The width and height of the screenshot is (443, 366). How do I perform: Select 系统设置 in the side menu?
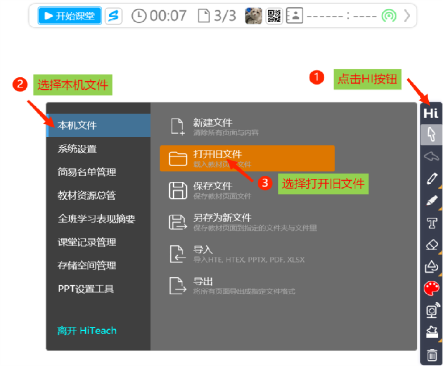coord(77,149)
